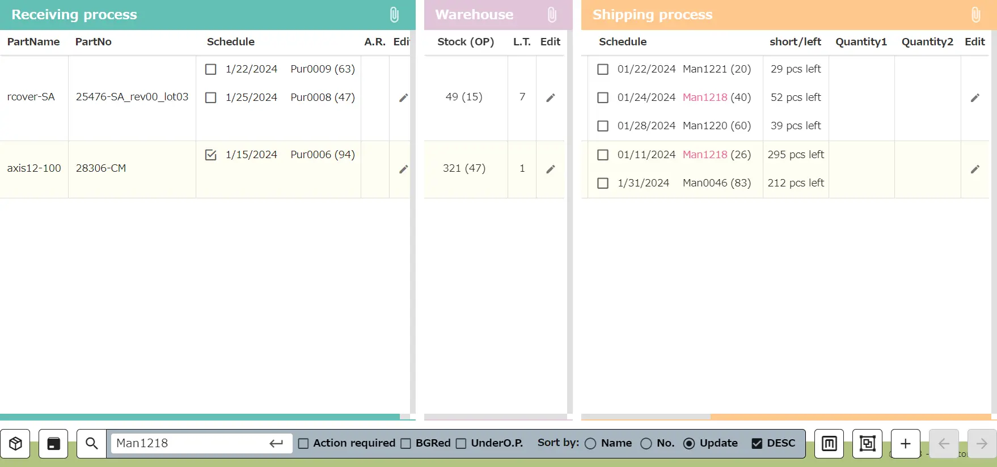
Task: Click the Shipping process paperclip attachment icon
Action: point(975,15)
